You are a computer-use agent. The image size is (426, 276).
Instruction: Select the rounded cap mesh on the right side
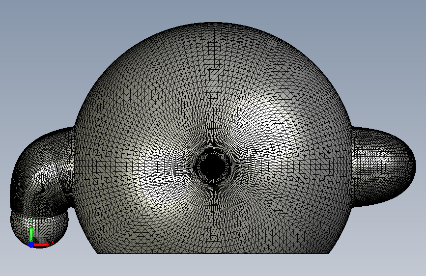click(x=383, y=166)
